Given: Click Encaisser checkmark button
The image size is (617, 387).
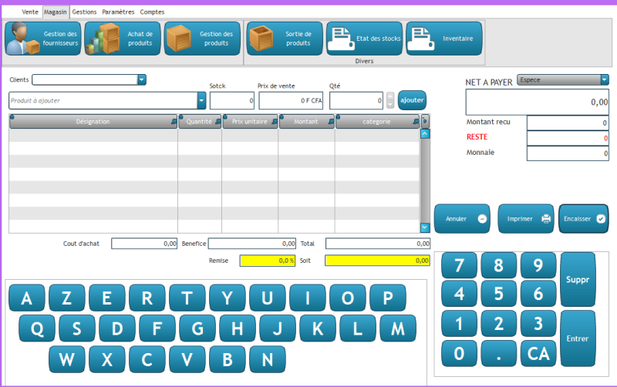Looking at the screenshot, I should click(x=583, y=219).
